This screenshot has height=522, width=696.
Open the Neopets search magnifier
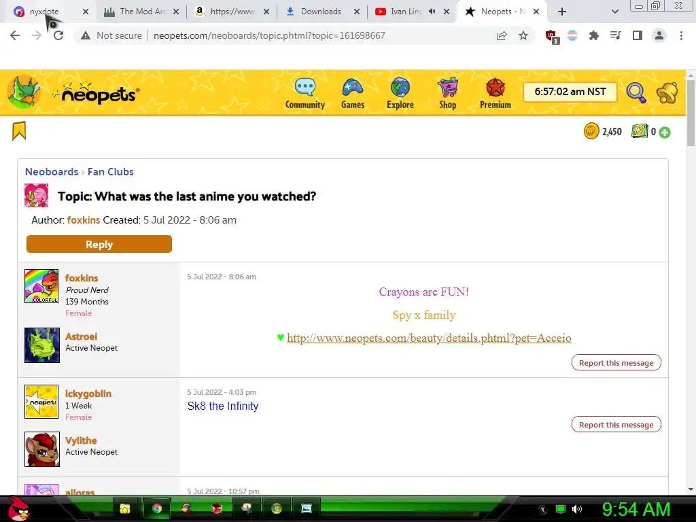(636, 92)
